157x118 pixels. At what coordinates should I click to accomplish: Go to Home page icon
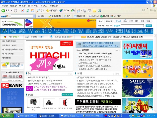tap(32, 10)
